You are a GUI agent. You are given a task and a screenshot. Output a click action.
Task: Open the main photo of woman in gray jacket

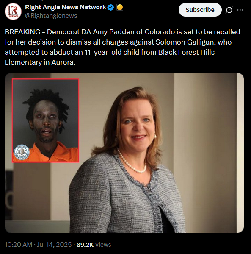pyautogui.click(x=124, y=153)
